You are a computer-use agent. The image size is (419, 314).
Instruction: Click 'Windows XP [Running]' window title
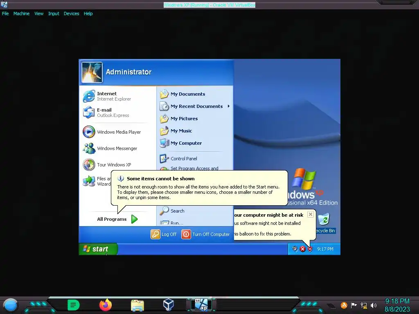coord(209,5)
